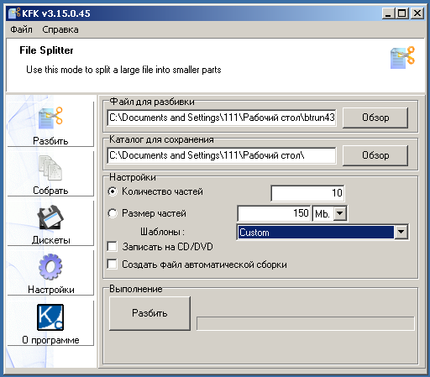Click the Файл для разбивки path field

point(222,118)
